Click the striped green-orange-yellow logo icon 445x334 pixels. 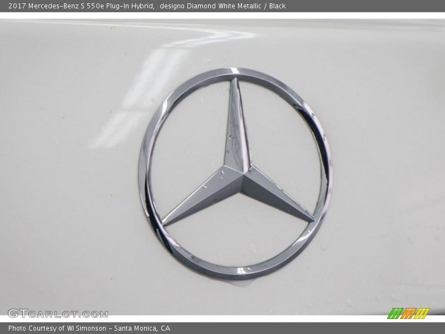[408, 313]
